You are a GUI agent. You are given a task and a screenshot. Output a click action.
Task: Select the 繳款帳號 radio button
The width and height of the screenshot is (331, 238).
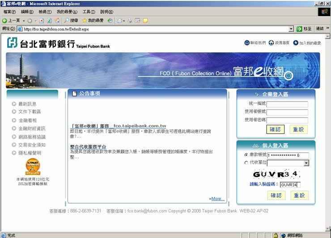coord(246,155)
